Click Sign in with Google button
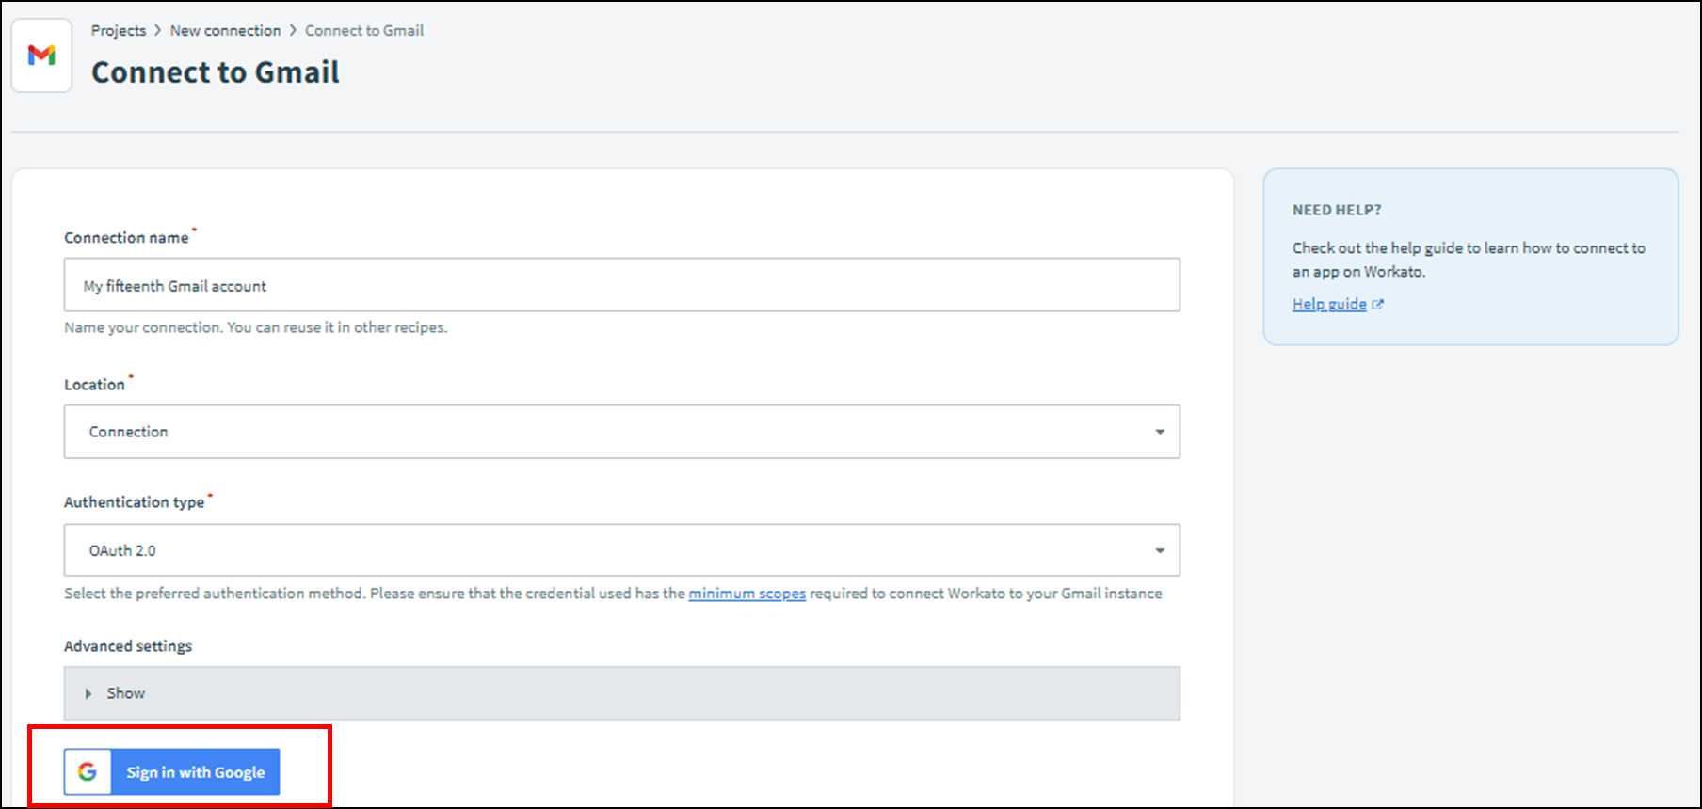This screenshot has width=1702, height=809. click(172, 772)
